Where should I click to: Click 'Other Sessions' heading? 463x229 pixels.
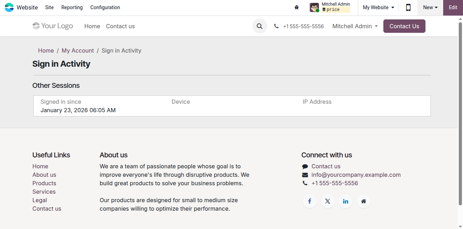pos(56,85)
